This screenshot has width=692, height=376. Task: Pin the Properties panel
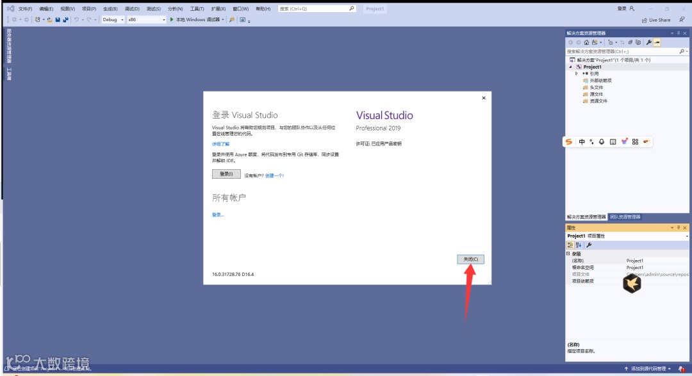pos(679,228)
